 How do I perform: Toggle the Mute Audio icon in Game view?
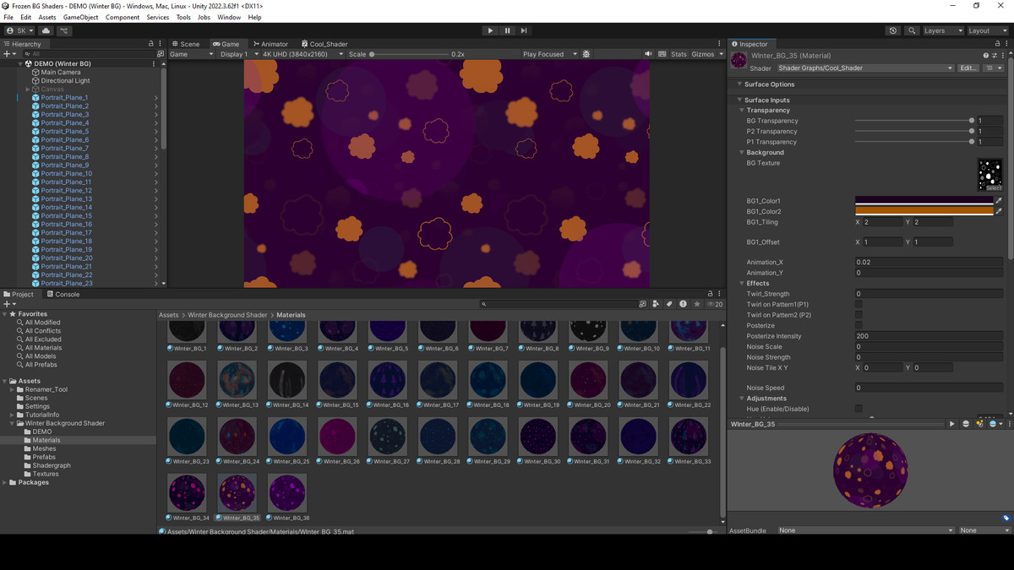pyautogui.click(x=650, y=53)
